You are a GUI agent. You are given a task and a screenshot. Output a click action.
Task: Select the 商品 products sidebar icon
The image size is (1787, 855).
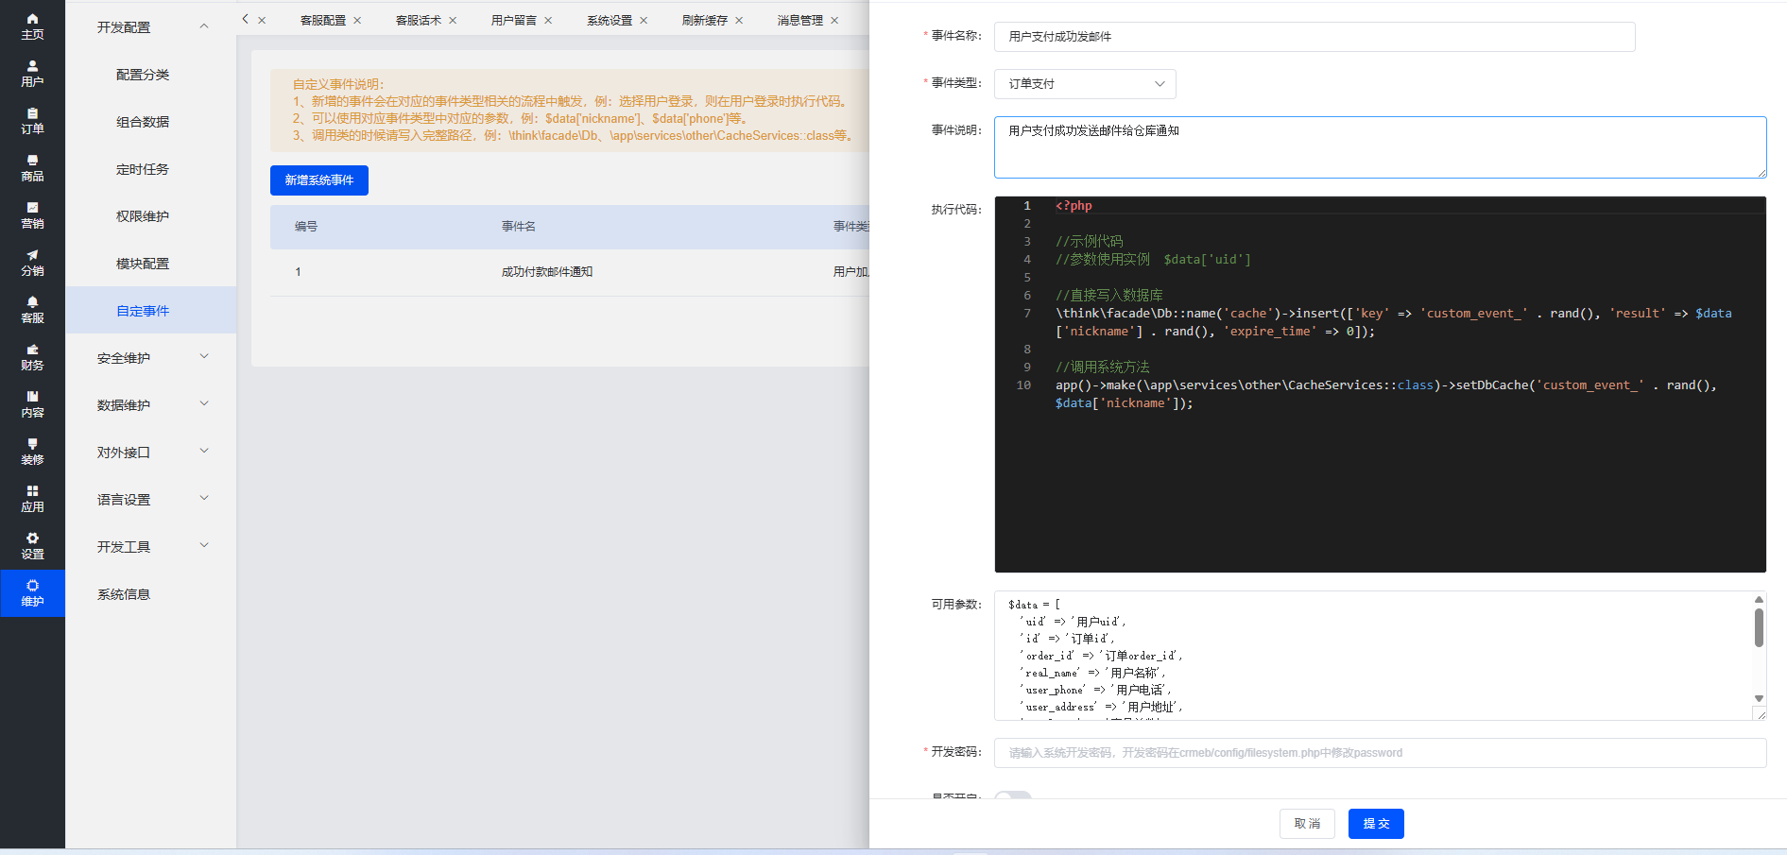(x=32, y=167)
